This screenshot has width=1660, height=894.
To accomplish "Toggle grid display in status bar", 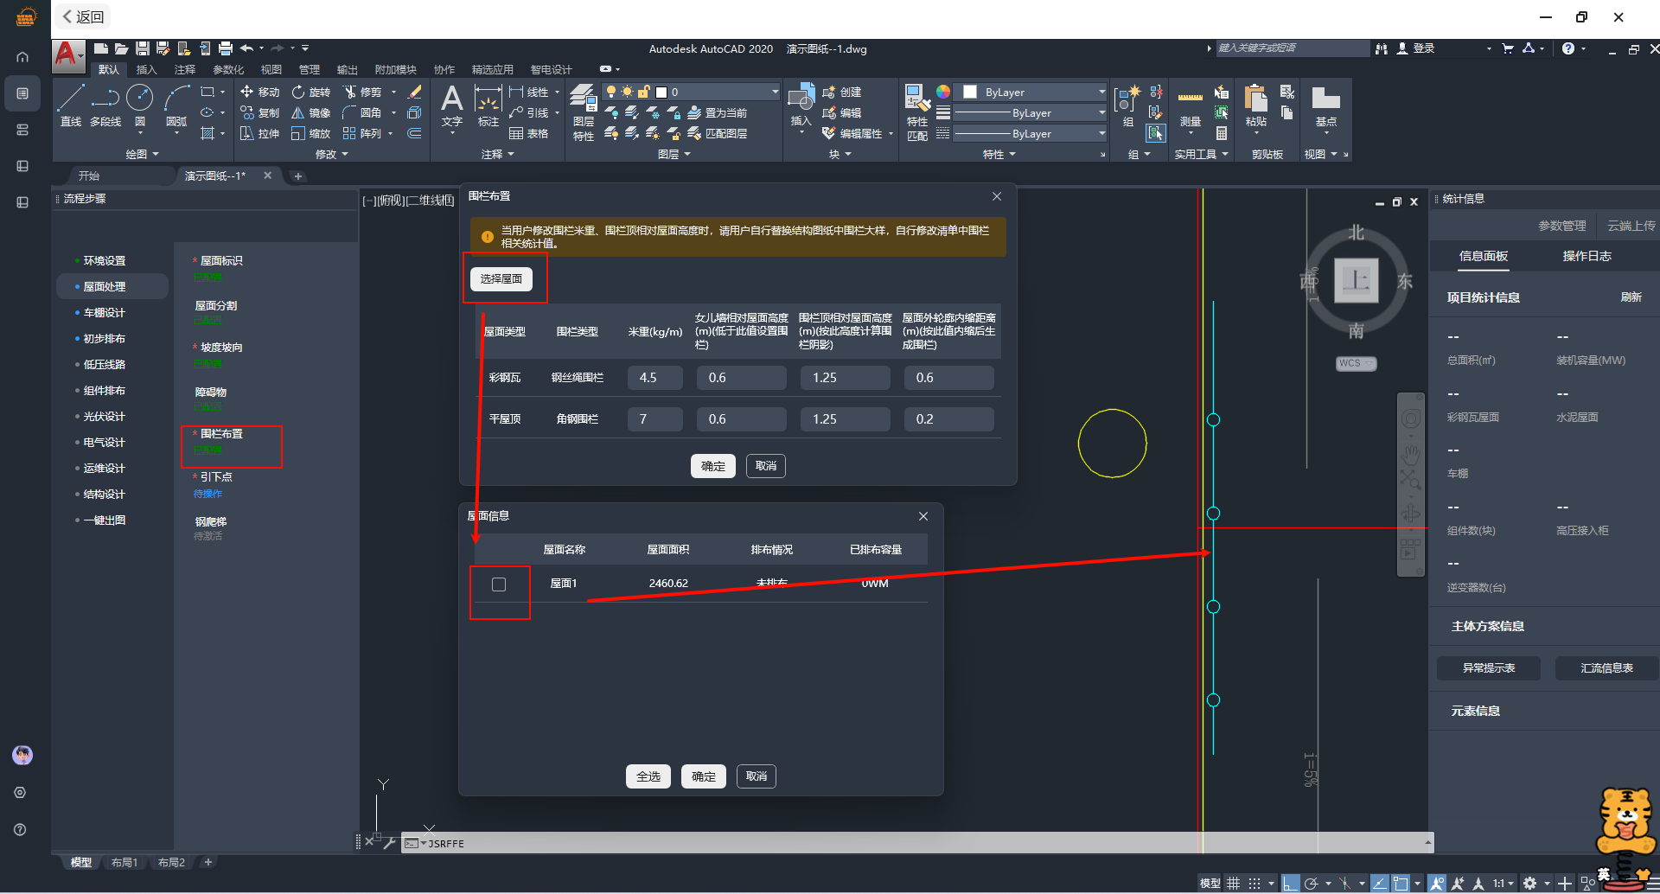I will (x=1233, y=883).
